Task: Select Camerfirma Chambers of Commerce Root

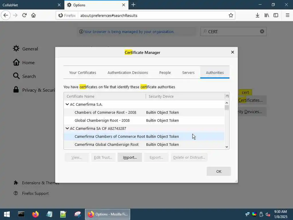Action: (144, 136)
